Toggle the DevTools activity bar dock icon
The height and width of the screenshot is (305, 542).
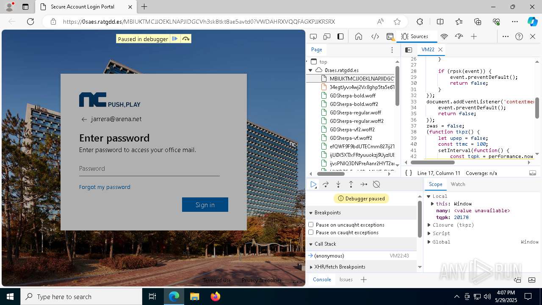point(340,36)
